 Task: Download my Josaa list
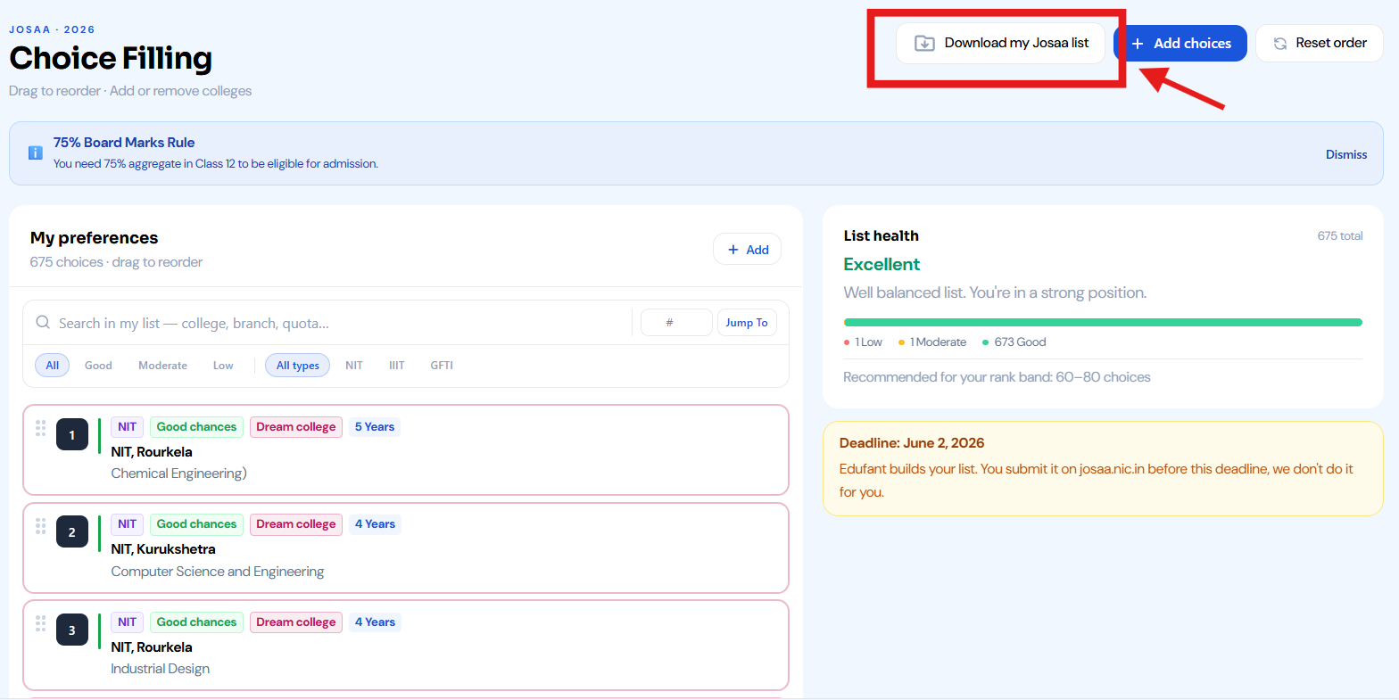[1000, 43]
